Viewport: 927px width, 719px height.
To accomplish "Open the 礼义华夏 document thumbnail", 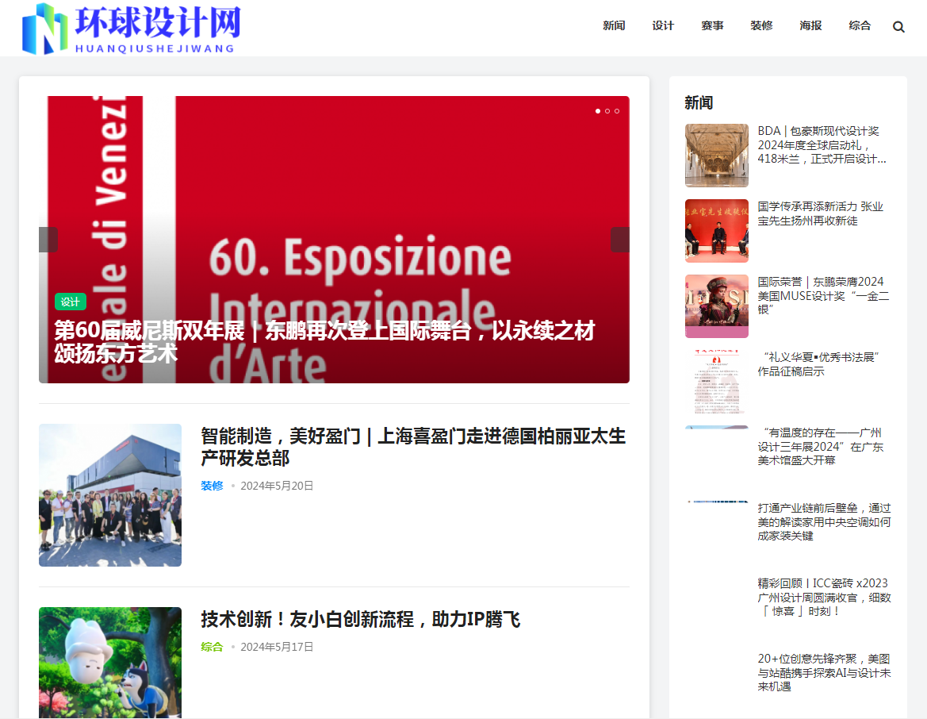I will 717,382.
